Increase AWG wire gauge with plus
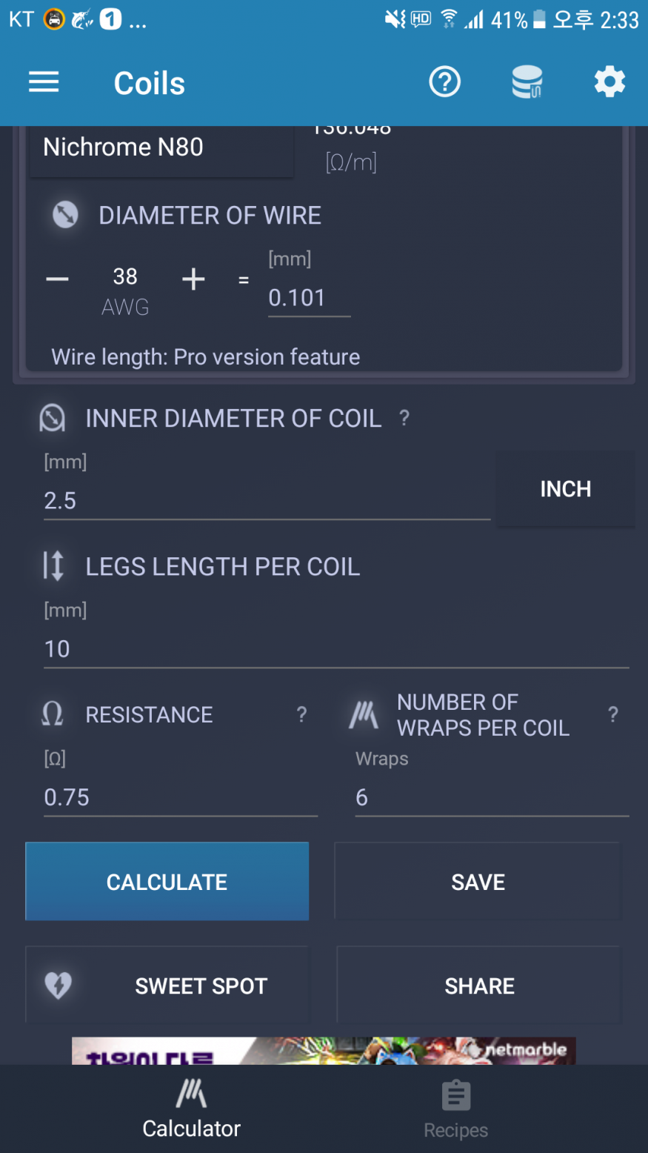 (x=193, y=279)
